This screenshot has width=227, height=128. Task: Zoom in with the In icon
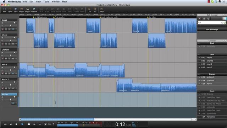click(95, 10)
